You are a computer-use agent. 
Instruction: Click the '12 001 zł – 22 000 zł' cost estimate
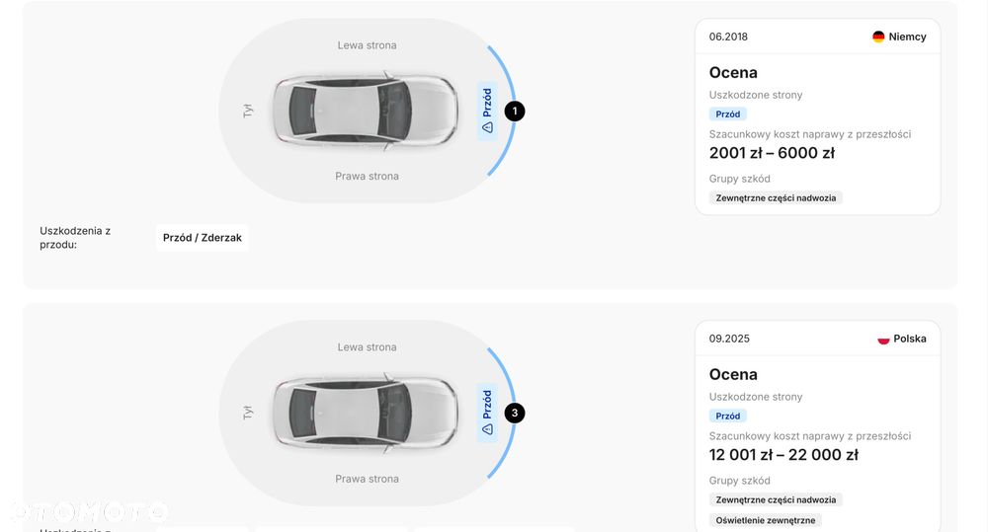click(x=783, y=455)
